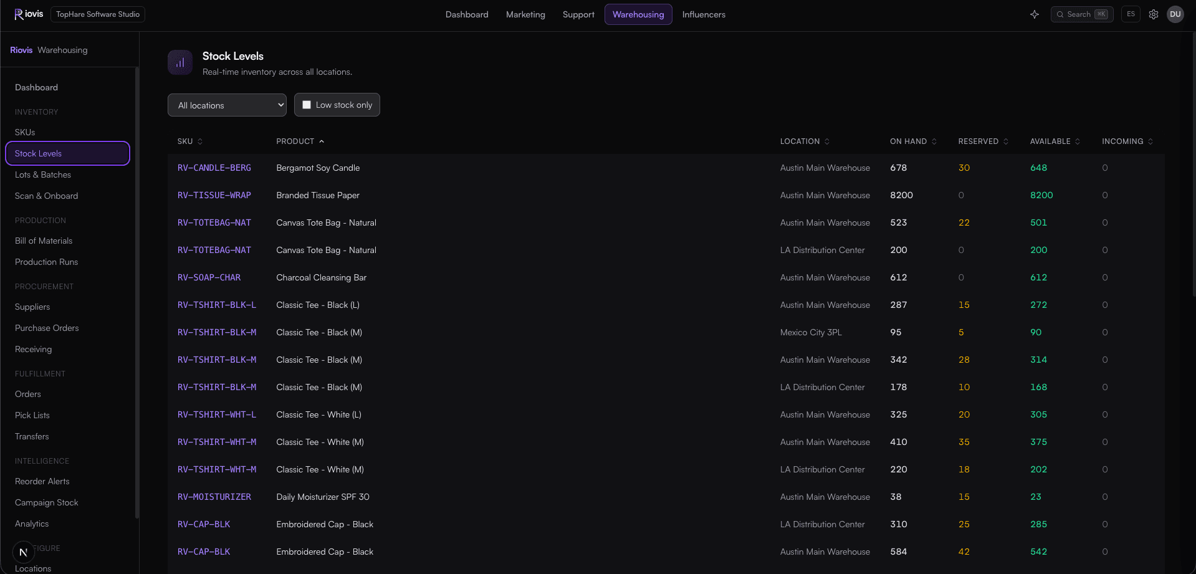This screenshot has height=574, width=1196.
Task: Open the TopHare Software Studio workspace selector
Action: point(98,14)
